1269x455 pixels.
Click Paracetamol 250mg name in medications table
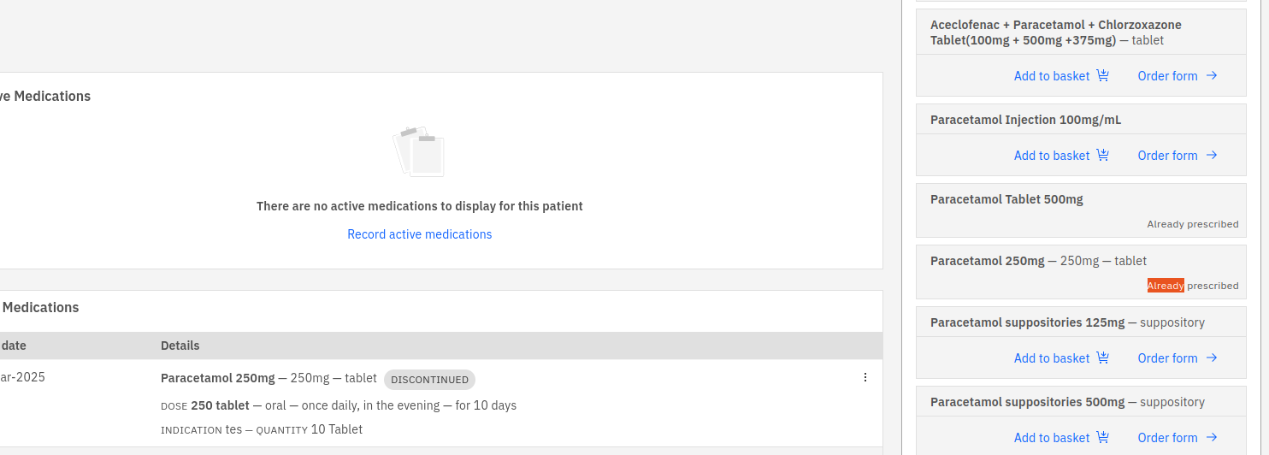pyautogui.click(x=218, y=378)
